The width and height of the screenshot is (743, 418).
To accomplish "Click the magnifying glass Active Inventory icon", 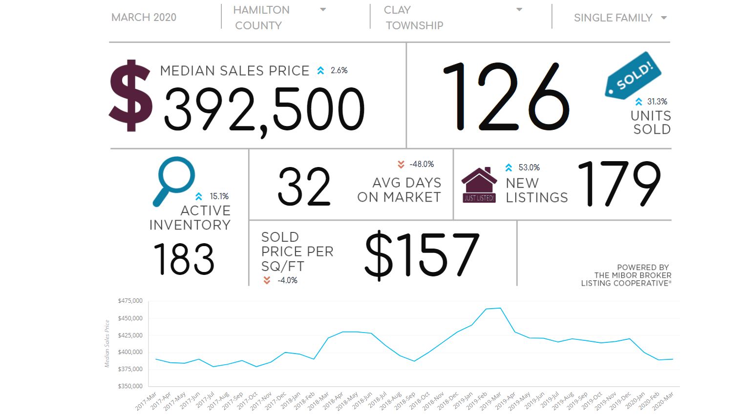I will point(174,181).
